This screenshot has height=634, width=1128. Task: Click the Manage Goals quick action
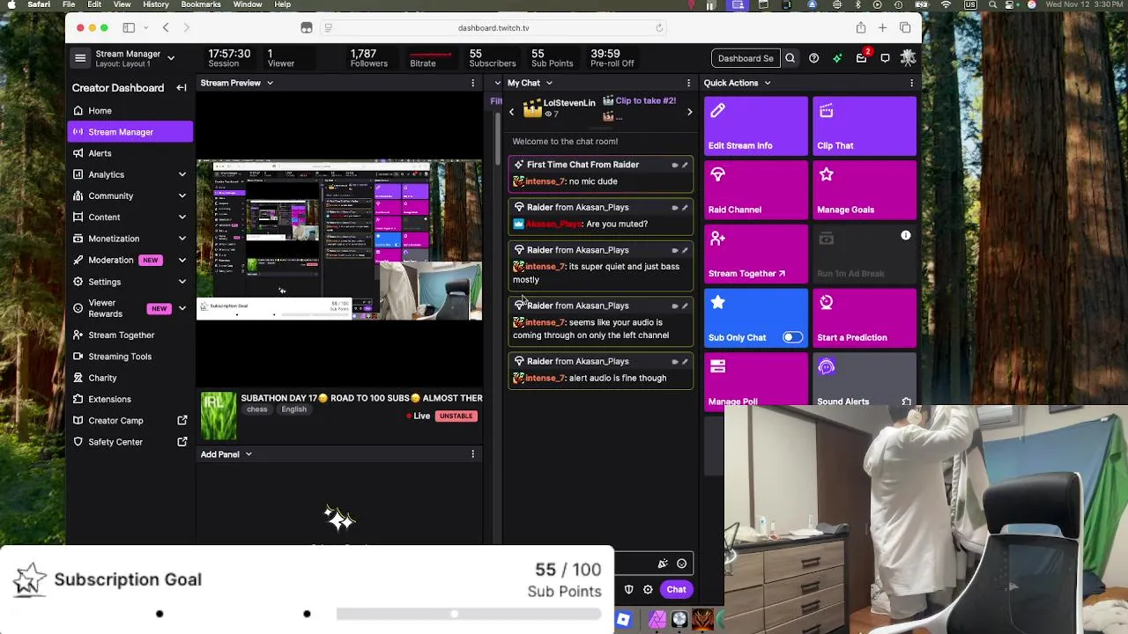point(865,191)
